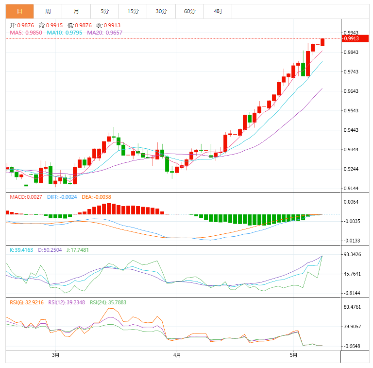Click the DEA:-0.0038 label
The image size is (373, 368).
coord(96,197)
